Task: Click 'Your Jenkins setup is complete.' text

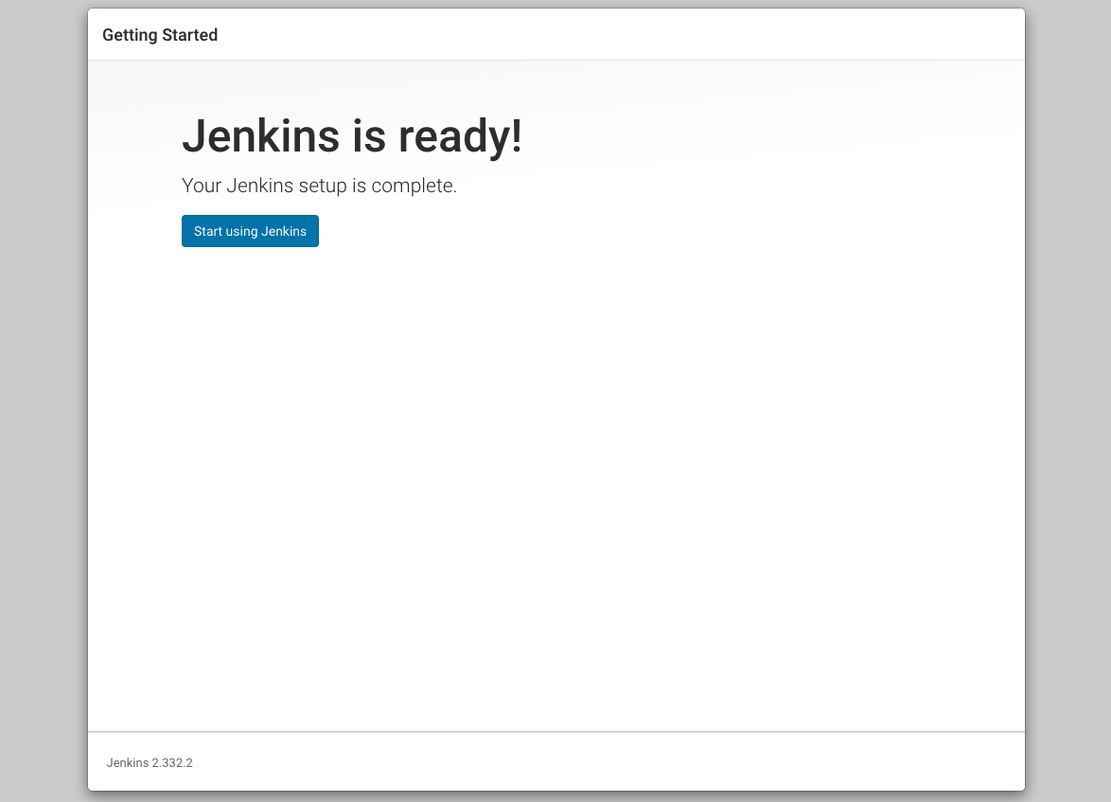Action: [x=320, y=186]
